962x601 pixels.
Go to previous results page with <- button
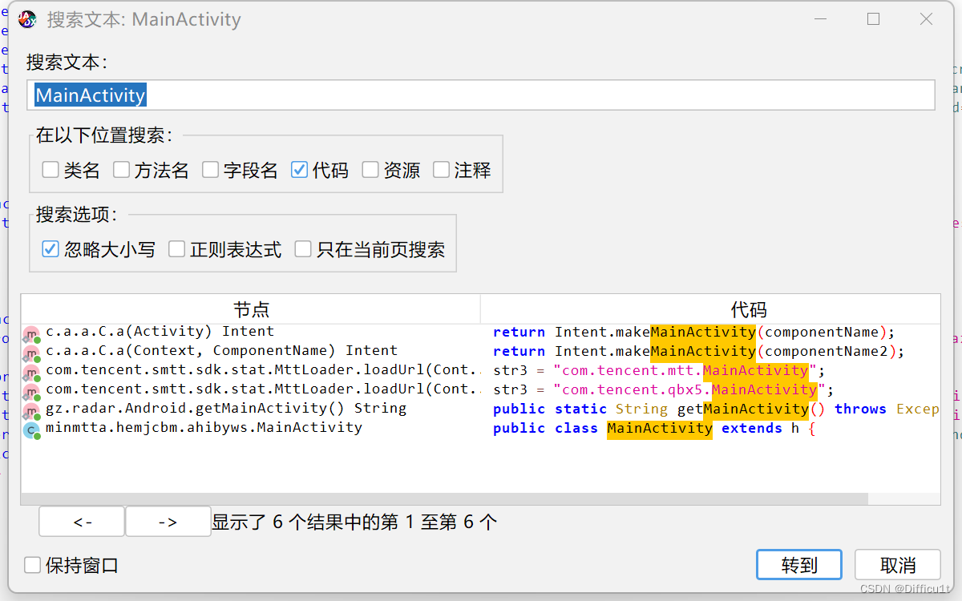click(x=82, y=522)
